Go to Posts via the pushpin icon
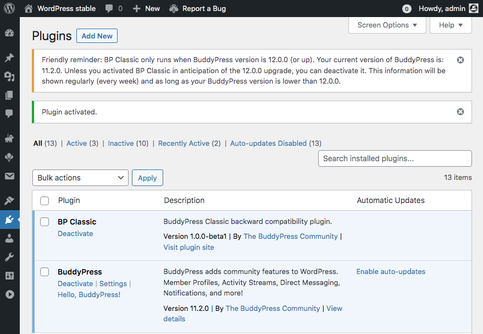 pyautogui.click(x=9, y=57)
